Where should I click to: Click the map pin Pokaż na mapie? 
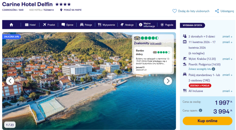(x=61, y=10)
